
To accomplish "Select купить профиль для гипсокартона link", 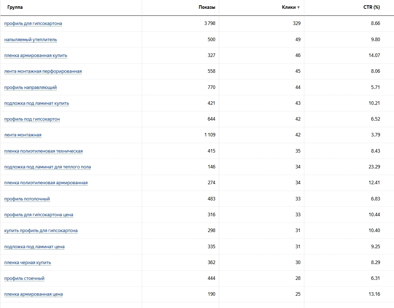I will click(x=41, y=231).
